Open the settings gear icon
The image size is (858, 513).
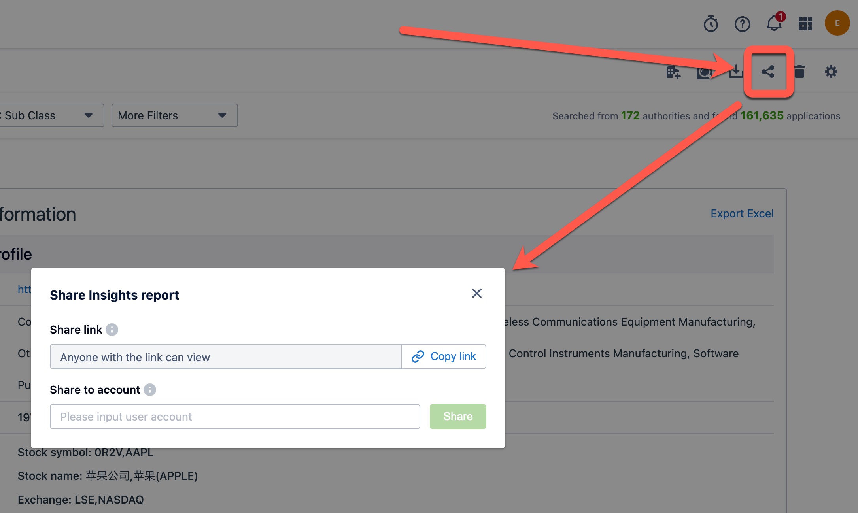[x=831, y=72]
